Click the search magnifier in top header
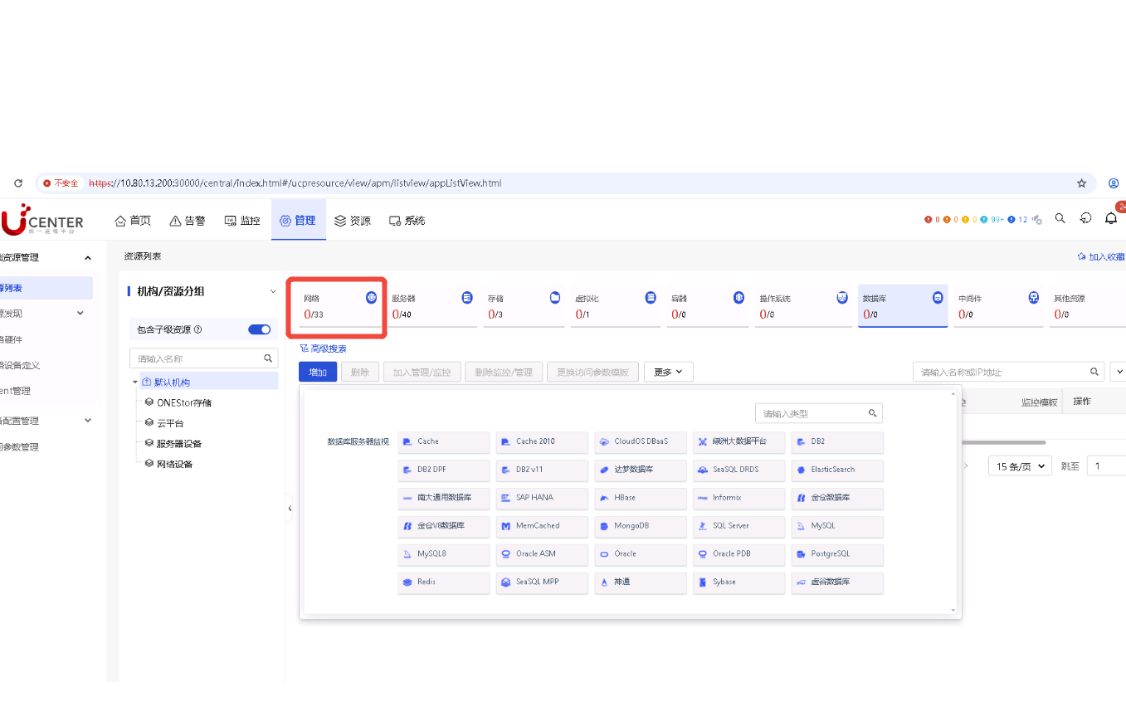Image resolution: width=1126 pixels, height=726 pixels. 1060,219
